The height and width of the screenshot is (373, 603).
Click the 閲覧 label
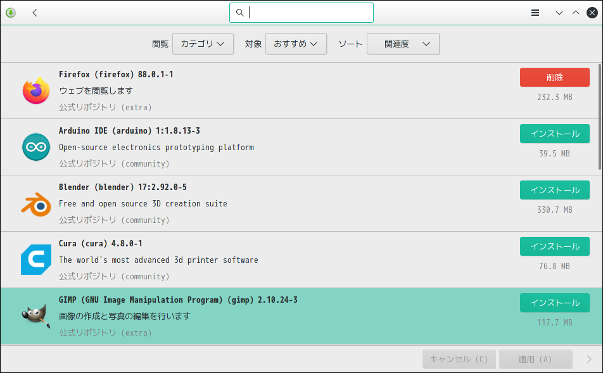pyautogui.click(x=160, y=44)
